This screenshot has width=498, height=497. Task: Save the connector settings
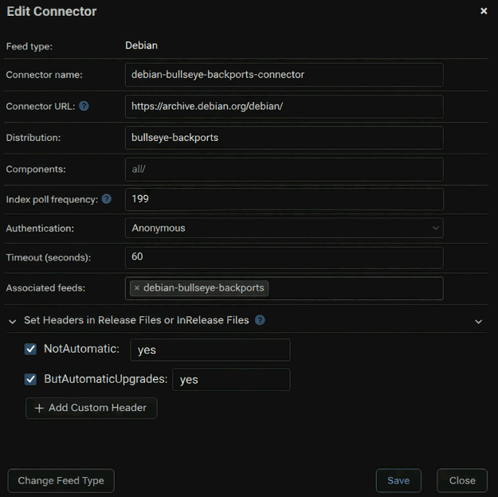[398, 480]
